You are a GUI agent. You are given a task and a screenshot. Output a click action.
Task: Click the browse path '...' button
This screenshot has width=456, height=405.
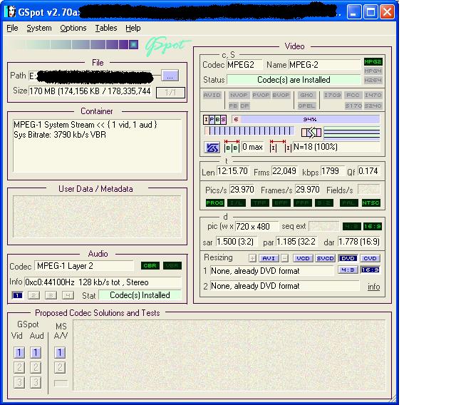(170, 76)
